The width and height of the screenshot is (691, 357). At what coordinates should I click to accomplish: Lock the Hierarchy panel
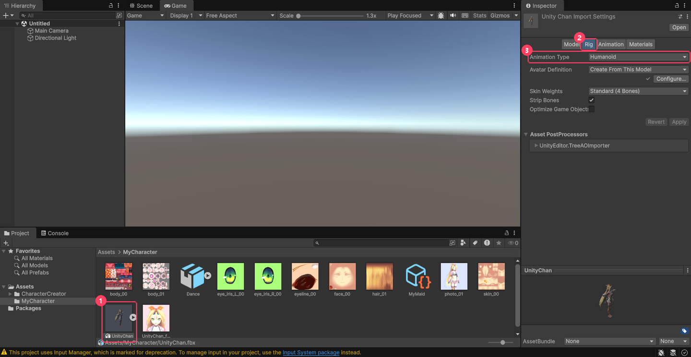(x=111, y=6)
